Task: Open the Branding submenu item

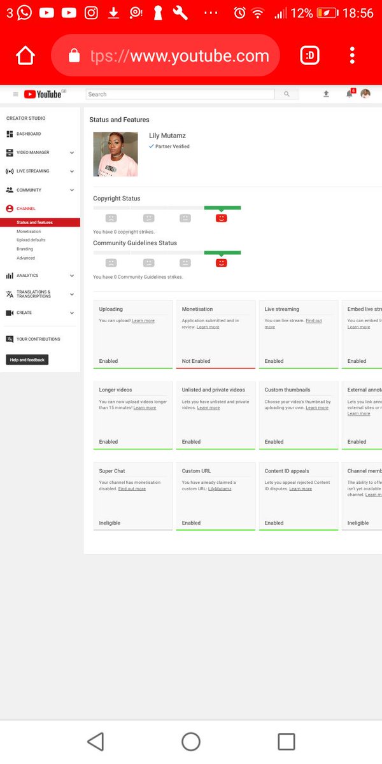Action: coord(25,249)
